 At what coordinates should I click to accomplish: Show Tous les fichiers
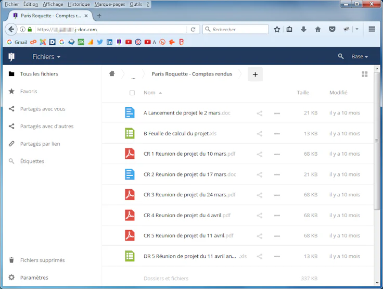tap(39, 74)
